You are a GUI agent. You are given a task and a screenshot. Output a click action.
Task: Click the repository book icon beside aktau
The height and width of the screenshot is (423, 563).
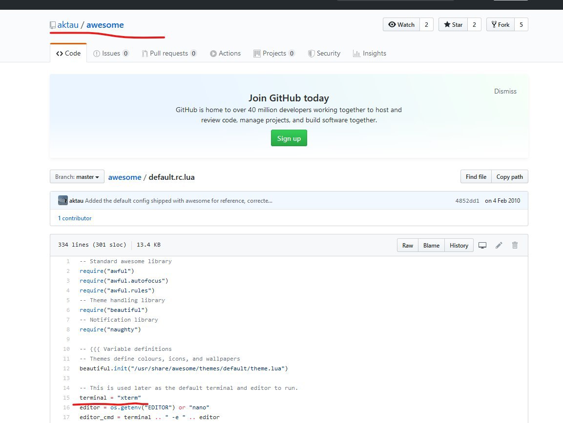(x=53, y=25)
